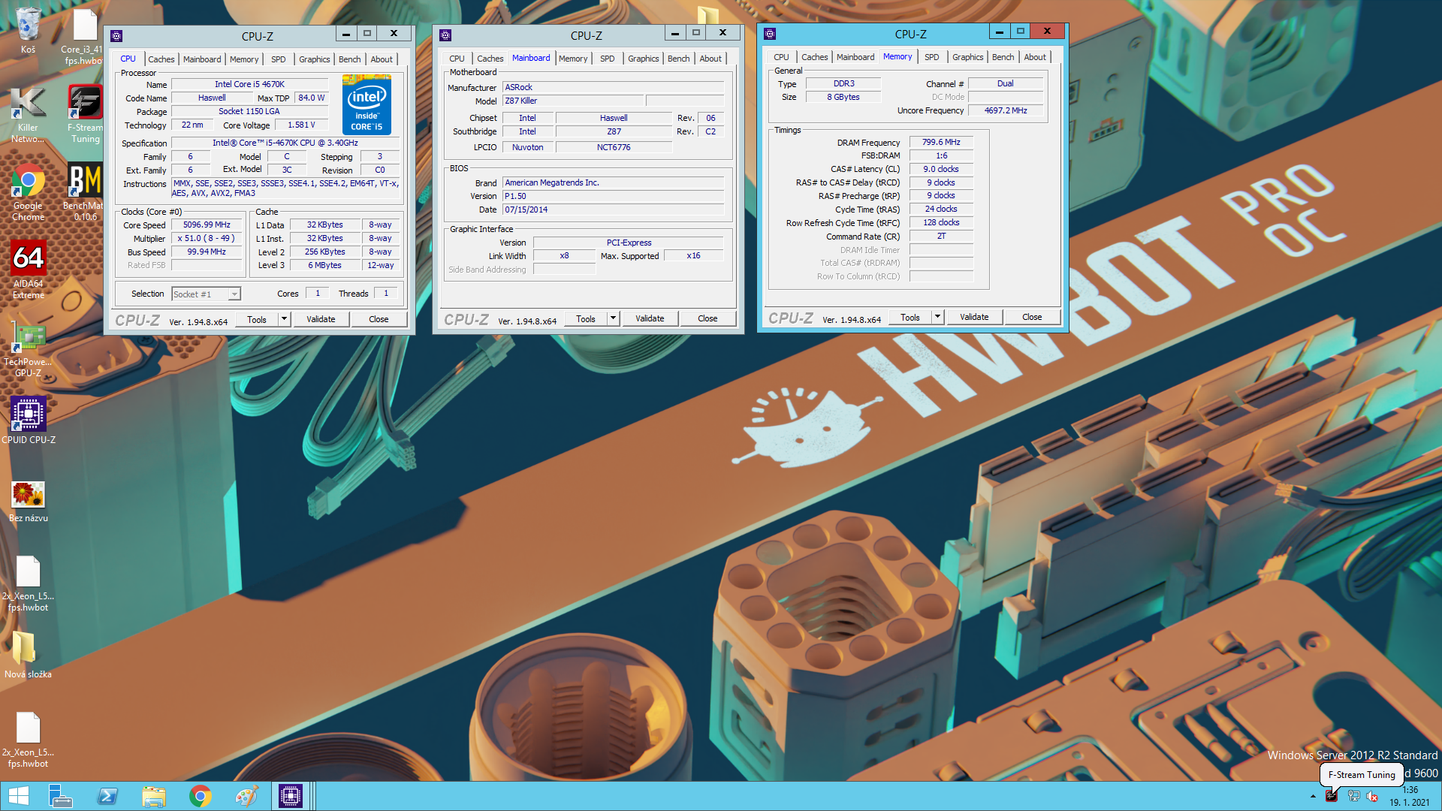Open the Intel Core i5 logo in CPU-Z

coord(367,104)
